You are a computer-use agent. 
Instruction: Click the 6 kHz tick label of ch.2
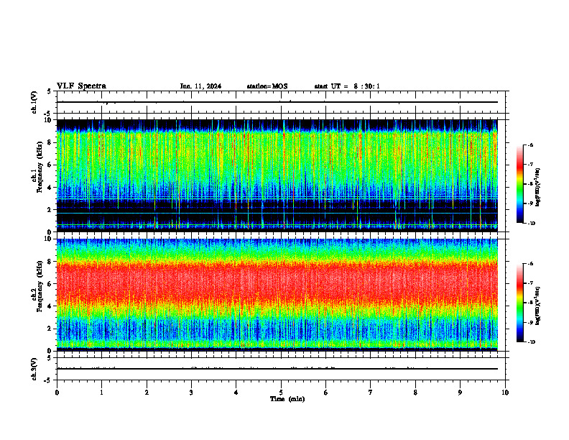point(51,284)
